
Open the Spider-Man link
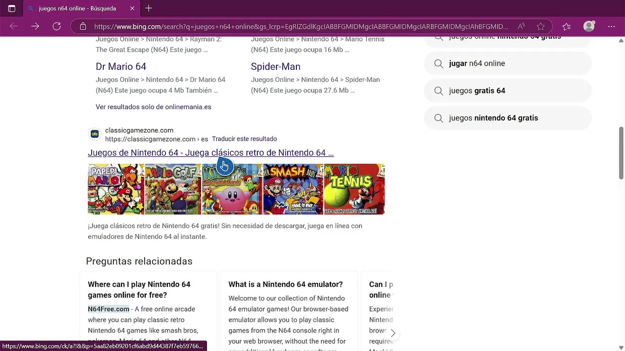pos(275,66)
